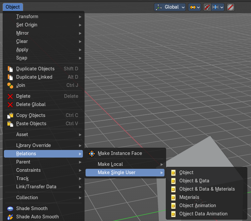Open the Track submenu

[43, 178]
